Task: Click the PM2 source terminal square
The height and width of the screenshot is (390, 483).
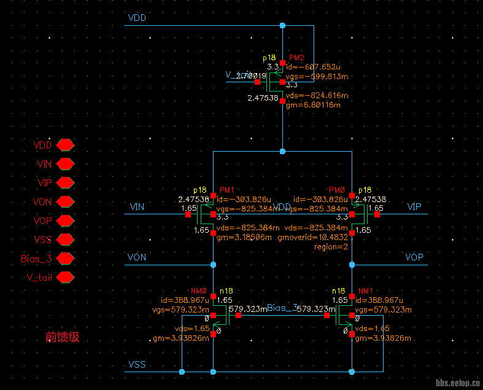Action: [x=282, y=63]
